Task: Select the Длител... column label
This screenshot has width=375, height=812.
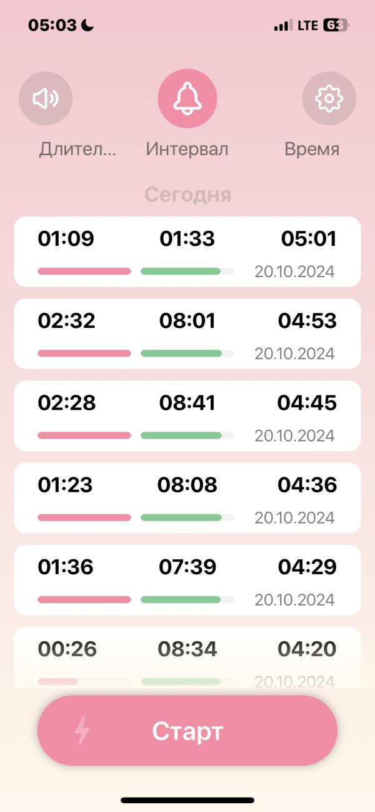Action: click(x=77, y=150)
